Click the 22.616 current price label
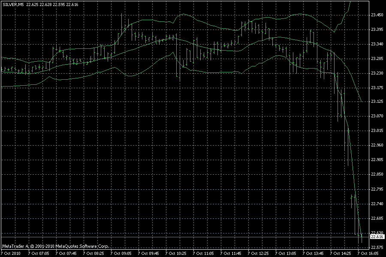386x257 pixels. tap(377, 237)
